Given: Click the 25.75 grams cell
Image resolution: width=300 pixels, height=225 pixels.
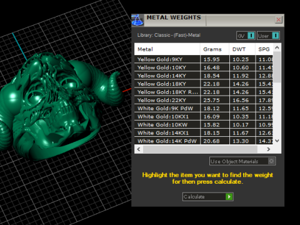Looking at the screenshot, I should pos(215,100).
